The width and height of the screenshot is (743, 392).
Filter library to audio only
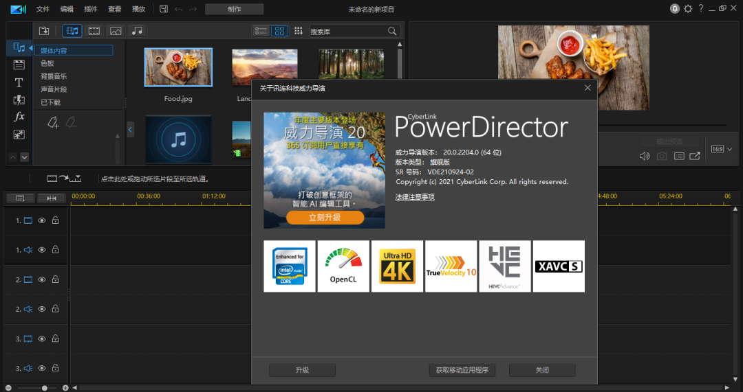[x=137, y=31]
